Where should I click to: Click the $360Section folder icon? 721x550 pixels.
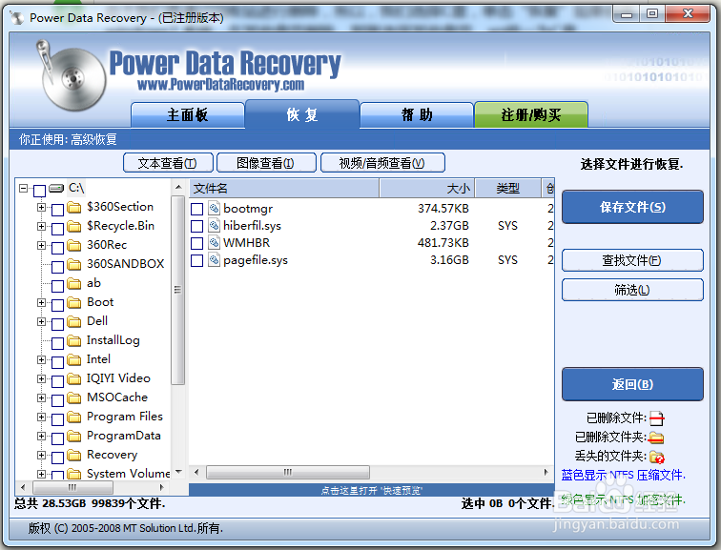coord(74,207)
